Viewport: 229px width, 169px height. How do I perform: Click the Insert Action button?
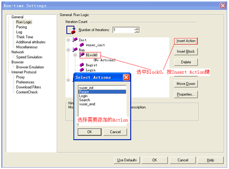tap(186, 41)
